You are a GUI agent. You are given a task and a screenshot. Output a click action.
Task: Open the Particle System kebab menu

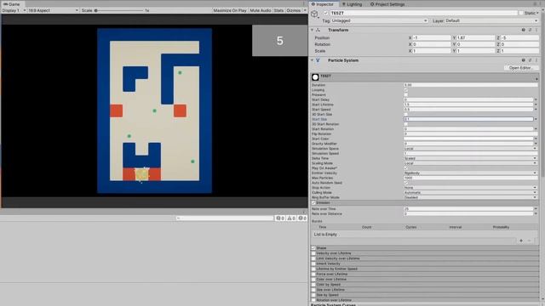click(x=536, y=60)
